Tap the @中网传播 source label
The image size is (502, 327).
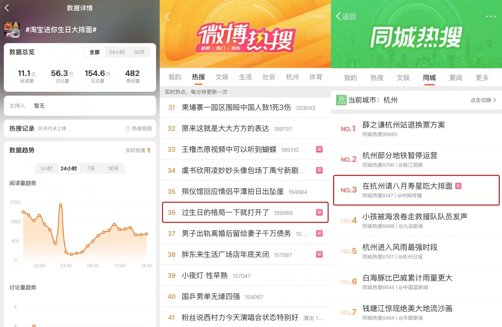pyautogui.click(x=409, y=195)
